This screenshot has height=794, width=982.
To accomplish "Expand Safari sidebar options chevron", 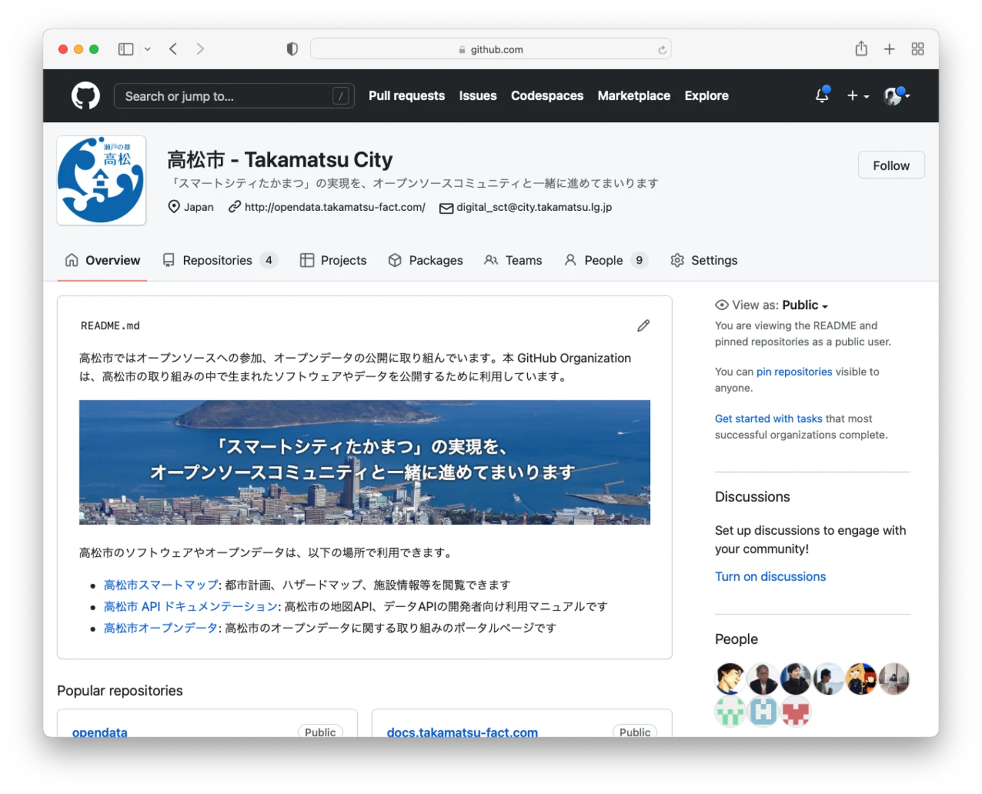I will click(x=148, y=49).
